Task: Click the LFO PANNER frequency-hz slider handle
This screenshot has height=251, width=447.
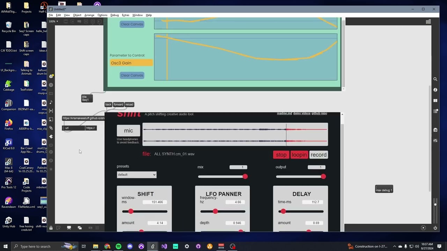Action: (215, 211)
